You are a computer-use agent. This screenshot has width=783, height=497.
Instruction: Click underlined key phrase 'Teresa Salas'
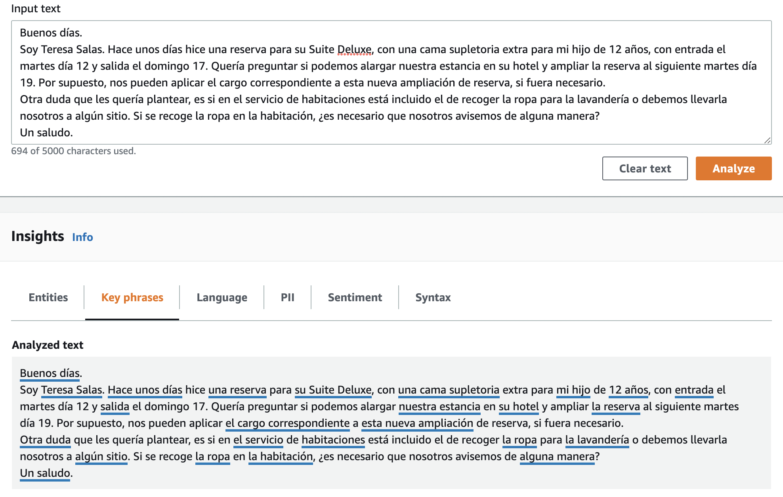tap(72, 390)
